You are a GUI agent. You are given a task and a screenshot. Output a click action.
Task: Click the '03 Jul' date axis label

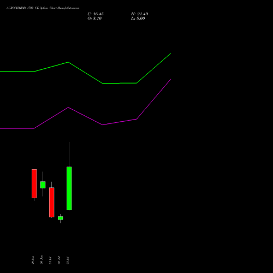pos(68,260)
